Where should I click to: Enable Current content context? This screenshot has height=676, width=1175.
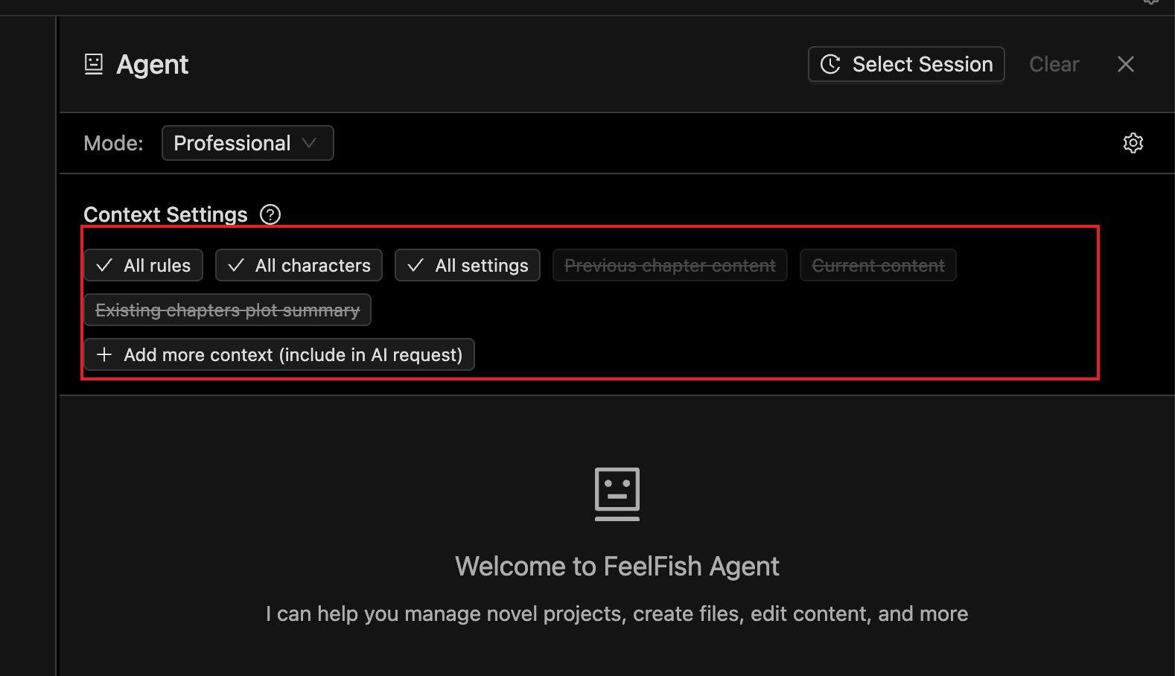[x=878, y=265]
